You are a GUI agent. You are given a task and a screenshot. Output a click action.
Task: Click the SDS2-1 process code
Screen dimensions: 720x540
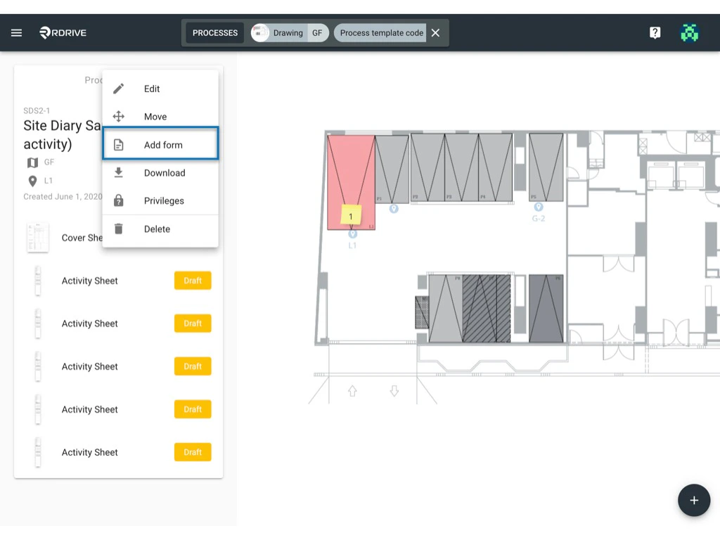(x=37, y=110)
